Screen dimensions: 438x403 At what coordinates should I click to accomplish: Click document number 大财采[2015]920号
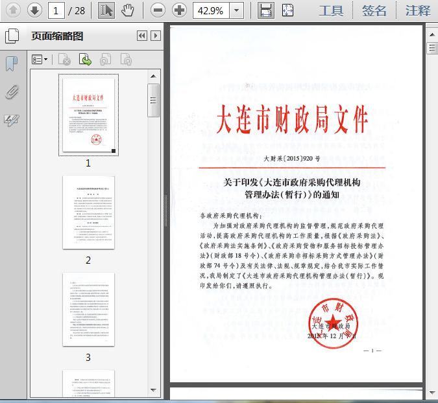(x=292, y=158)
